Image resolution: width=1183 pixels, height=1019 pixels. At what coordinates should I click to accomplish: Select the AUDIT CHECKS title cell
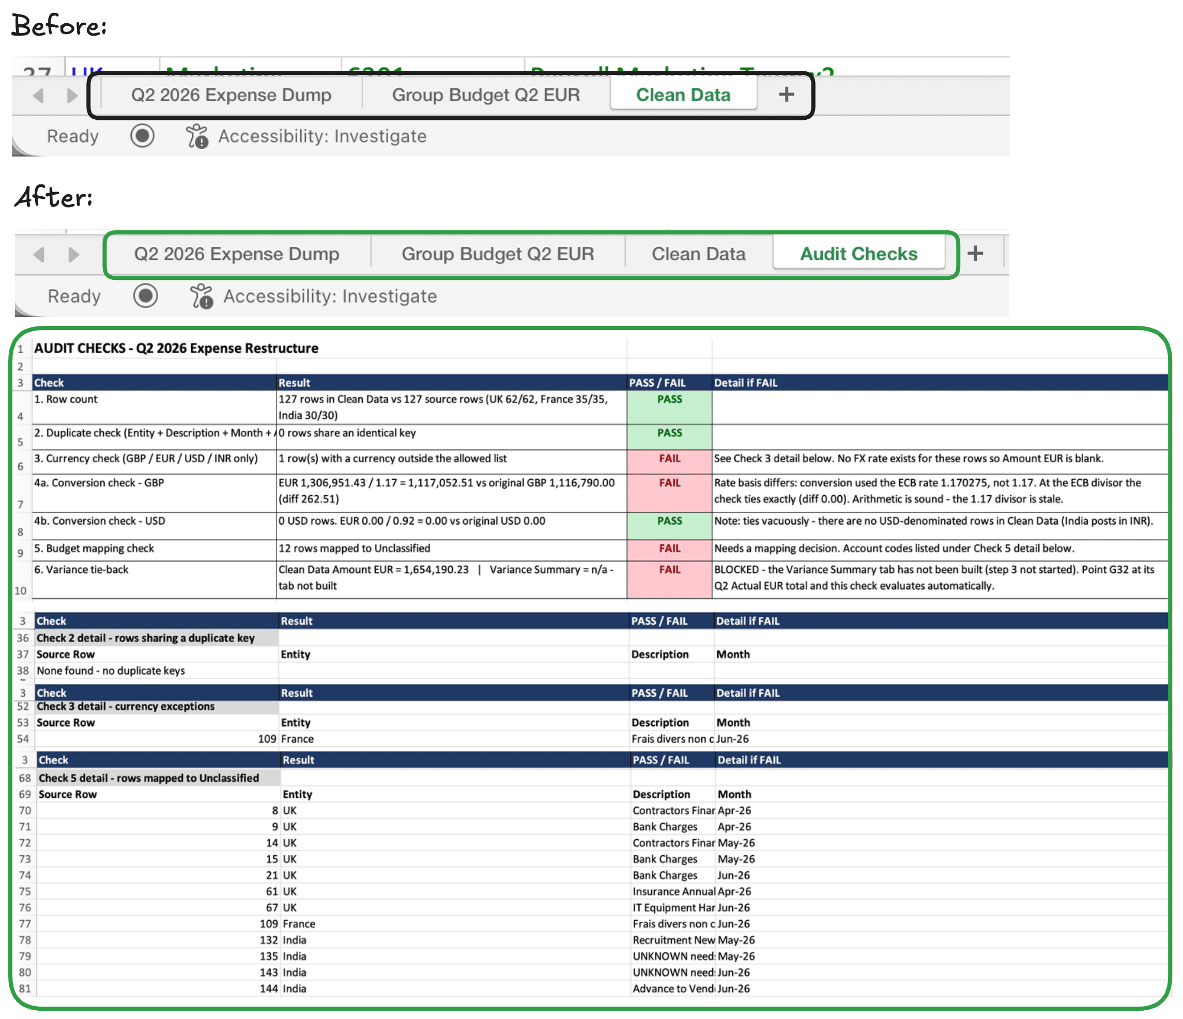pos(176,348)
